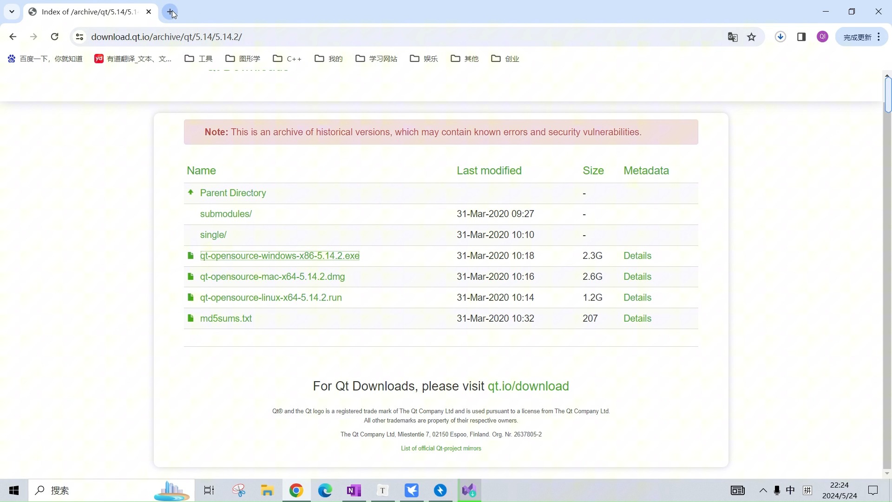Reload the current page
892x502 pixels.
pos(54,37)
